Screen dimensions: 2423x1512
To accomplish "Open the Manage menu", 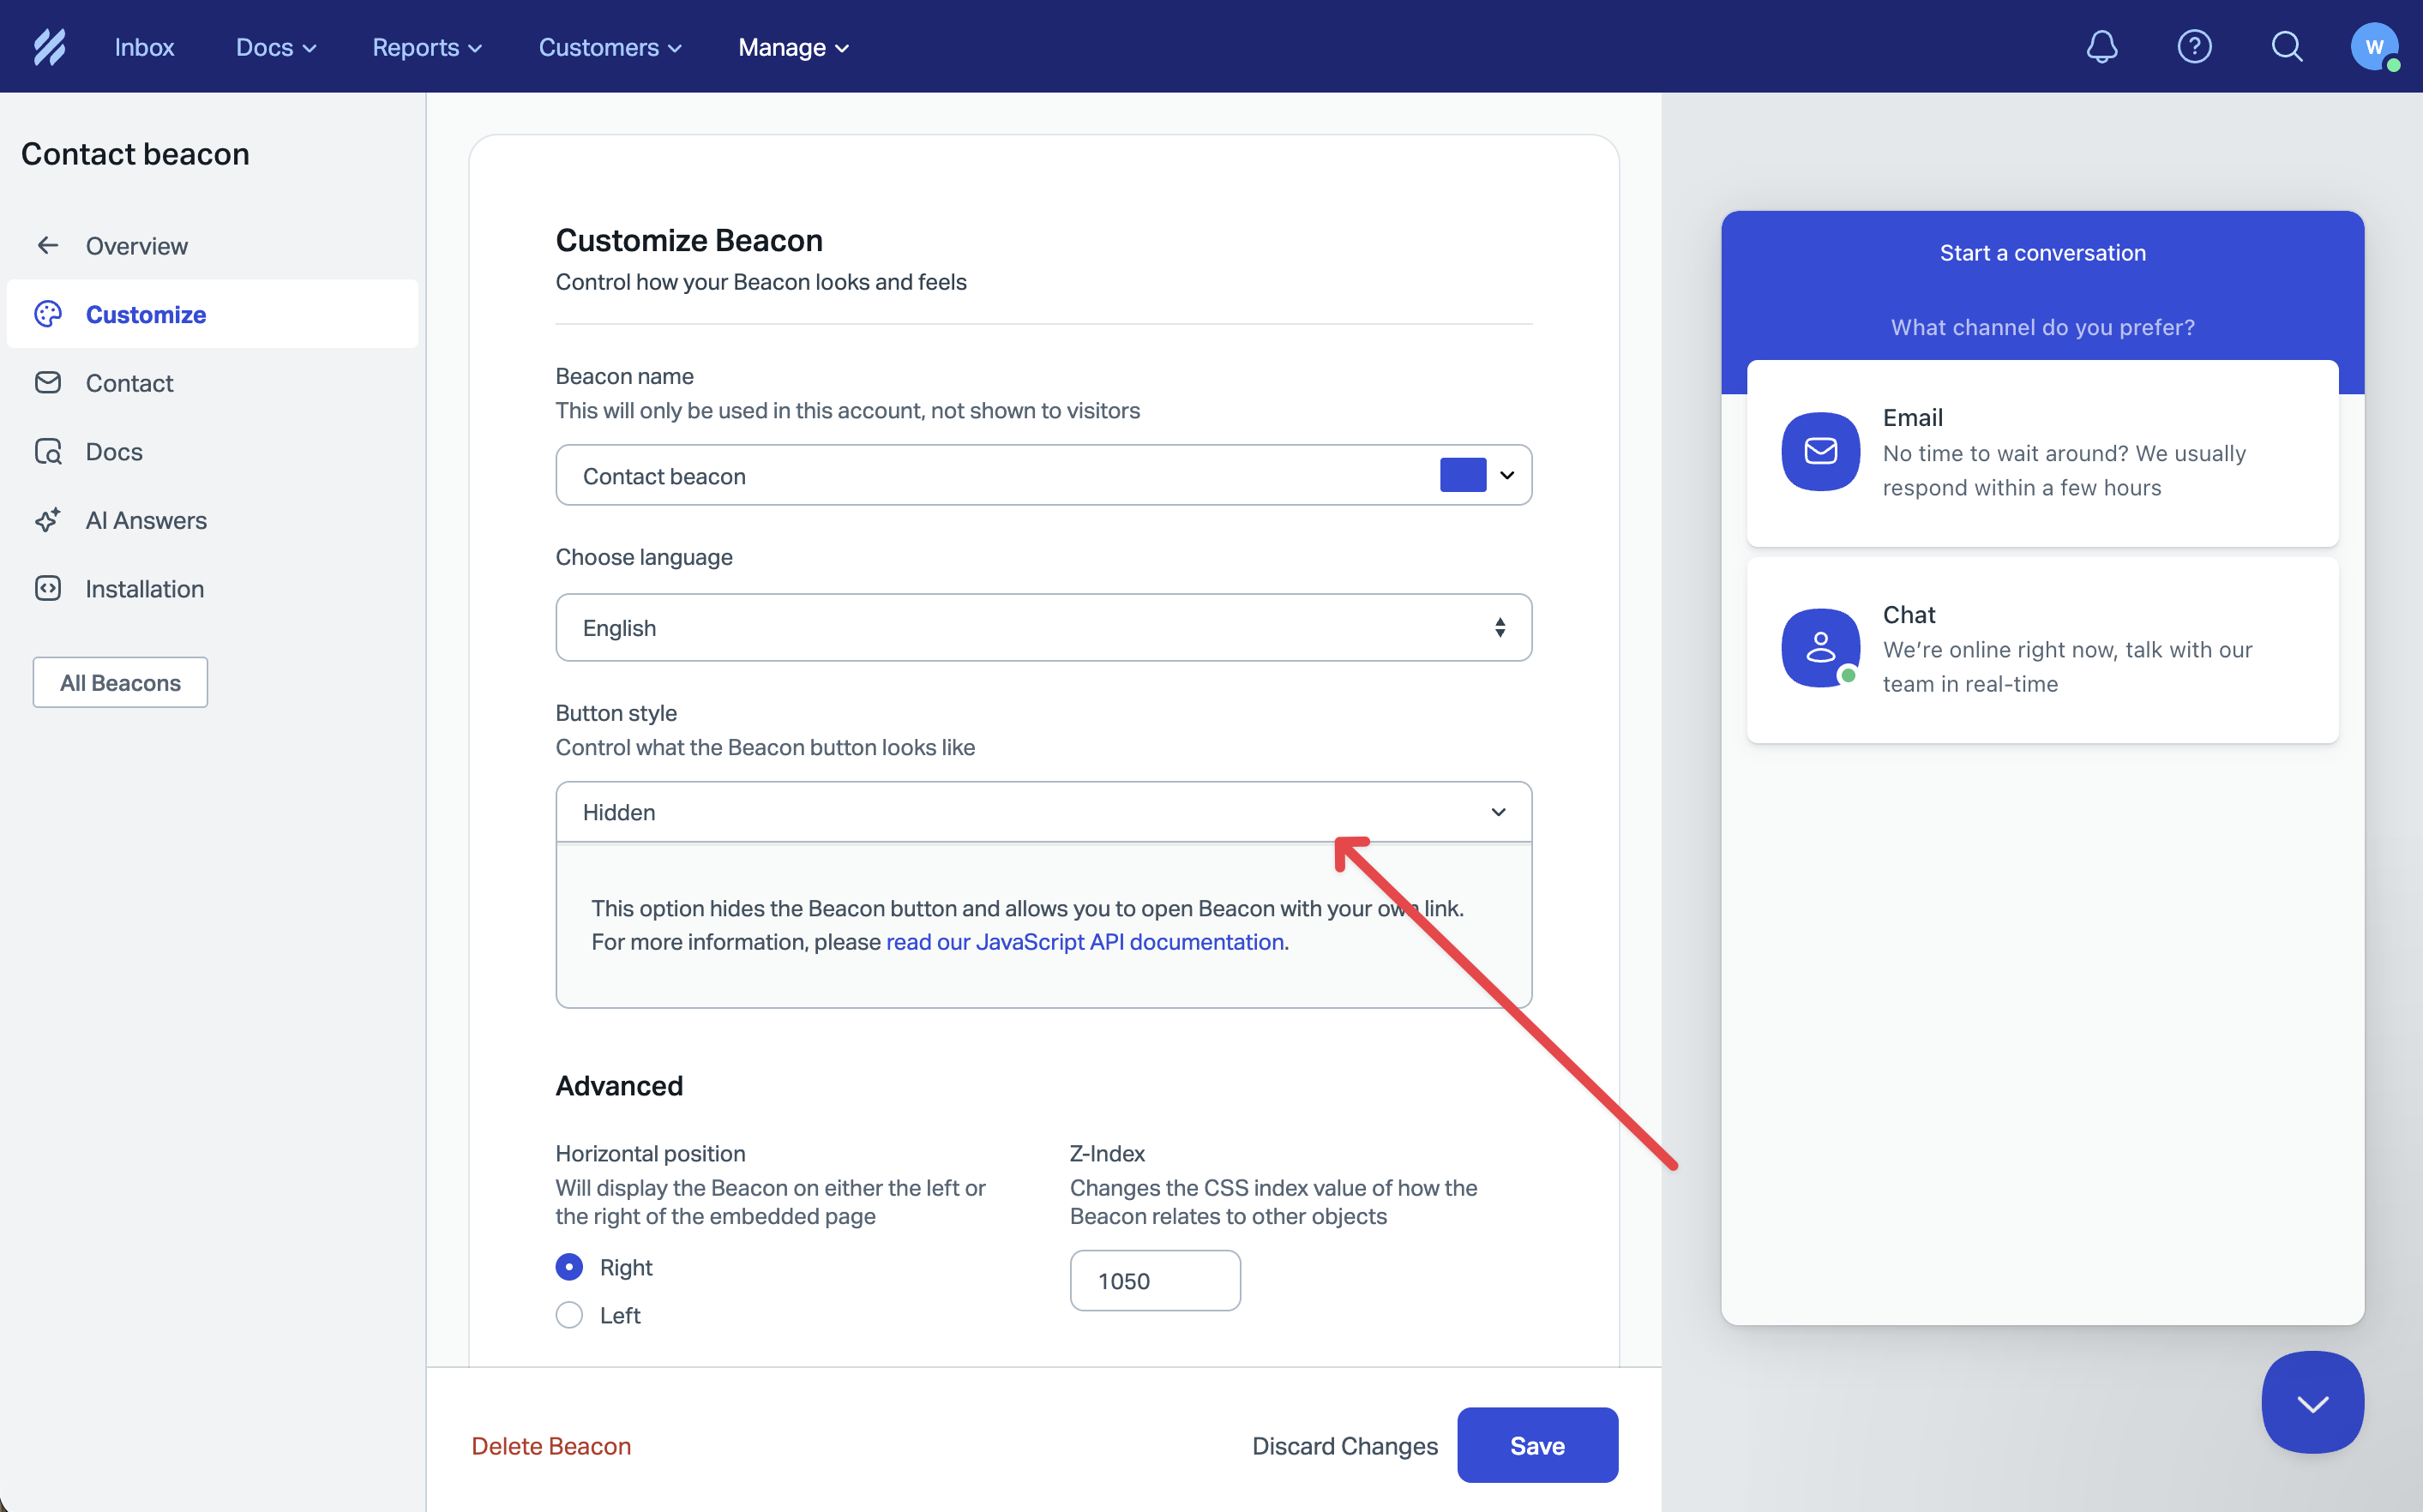I will click(x=793, y=47).
